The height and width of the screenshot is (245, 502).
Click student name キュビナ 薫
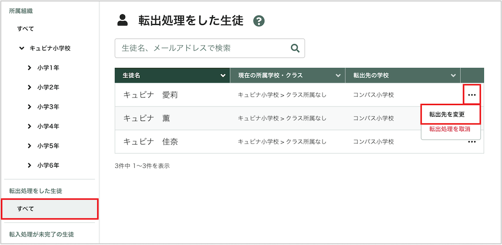click(x=147, y=119)
